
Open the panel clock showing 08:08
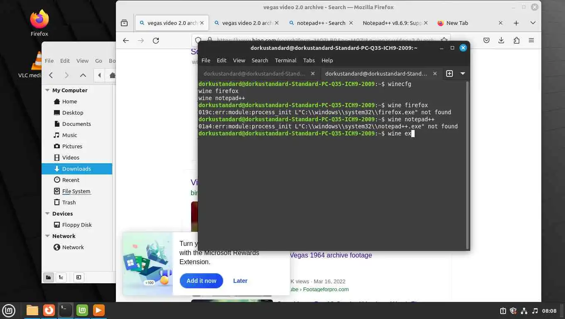click(549, 311)
